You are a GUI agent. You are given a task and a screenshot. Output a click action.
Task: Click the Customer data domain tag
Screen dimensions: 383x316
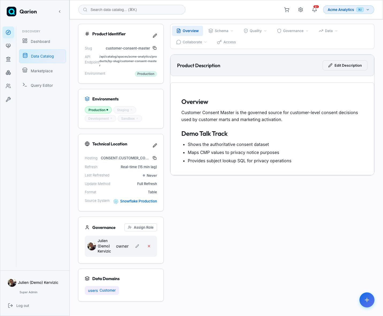[x=102, y=291]
